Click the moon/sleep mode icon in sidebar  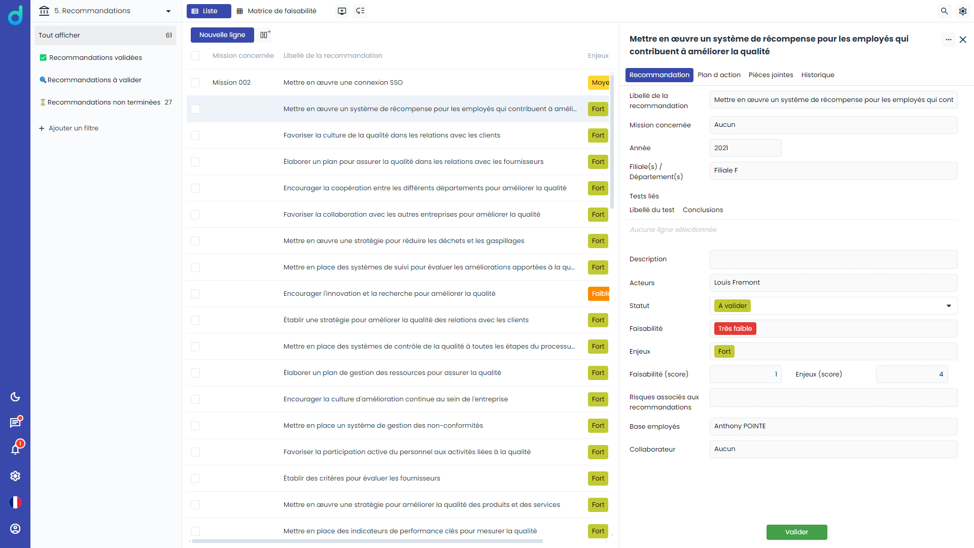pyautogui.click(x=17, y=396)
